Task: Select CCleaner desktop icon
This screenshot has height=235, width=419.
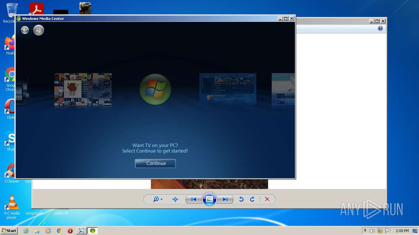Action: tap(10, 173)
